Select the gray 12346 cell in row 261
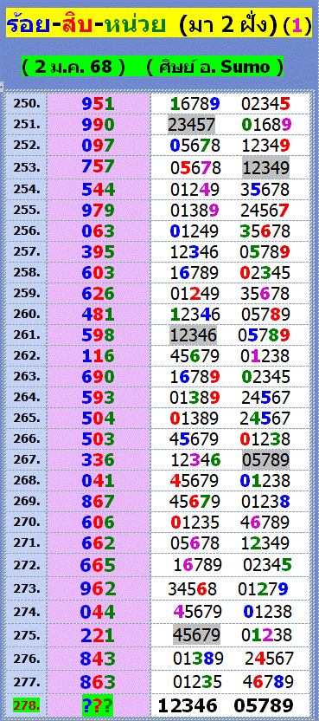Viewport: 319px width, 721px height. pyautogui.click(x=194, y=335)
